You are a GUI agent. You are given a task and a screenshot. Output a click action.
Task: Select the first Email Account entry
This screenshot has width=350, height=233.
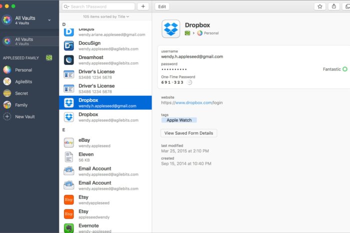click(105, 171)
